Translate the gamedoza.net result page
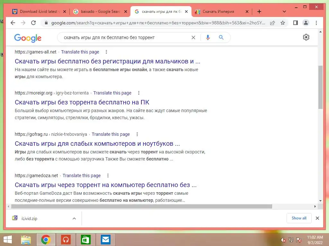 pyautogui.click(x=82, y=176)
